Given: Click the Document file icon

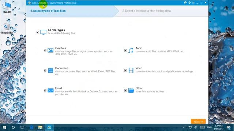Looking at the screenshot, I should pyautogui.click(x=50, y=70).
